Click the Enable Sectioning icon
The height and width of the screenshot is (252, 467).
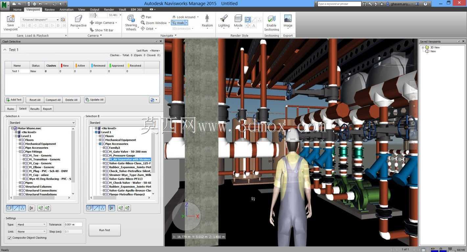[271, 19]
